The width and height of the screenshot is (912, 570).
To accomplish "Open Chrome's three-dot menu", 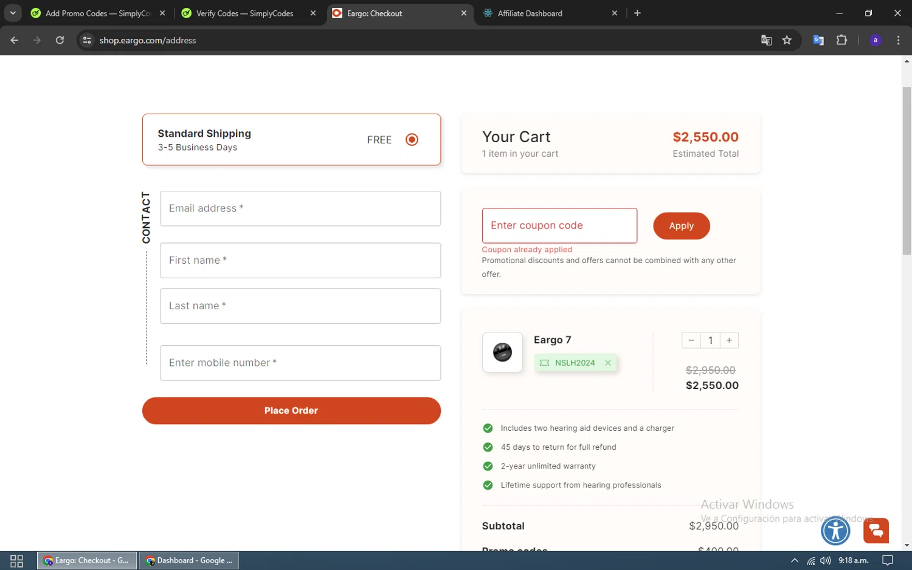I will pos(898,40).
